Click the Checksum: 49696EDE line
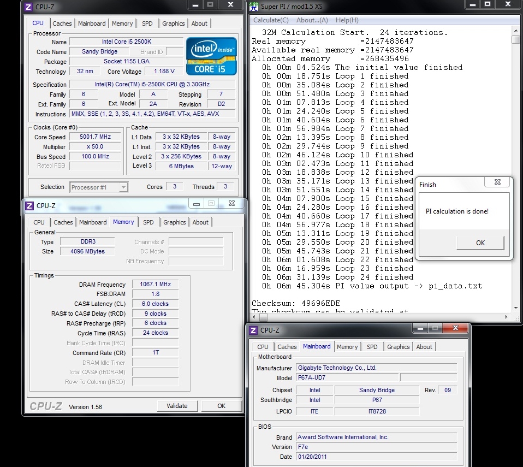This screenshot has height=467, width=523. tap(296, 304)
